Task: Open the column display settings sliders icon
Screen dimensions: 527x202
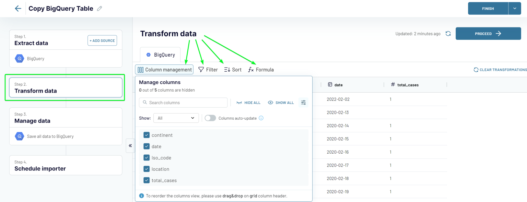Action: [303, 102]
